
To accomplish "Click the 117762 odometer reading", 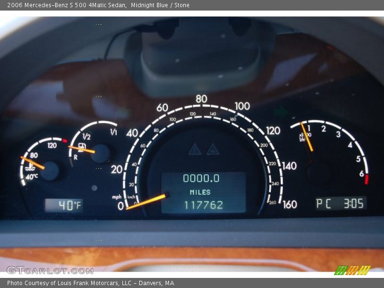I will [204, 205].
